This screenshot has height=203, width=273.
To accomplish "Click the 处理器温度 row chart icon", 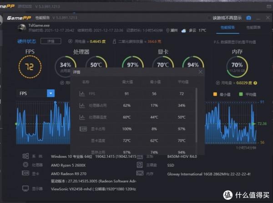I will point(82,118).
